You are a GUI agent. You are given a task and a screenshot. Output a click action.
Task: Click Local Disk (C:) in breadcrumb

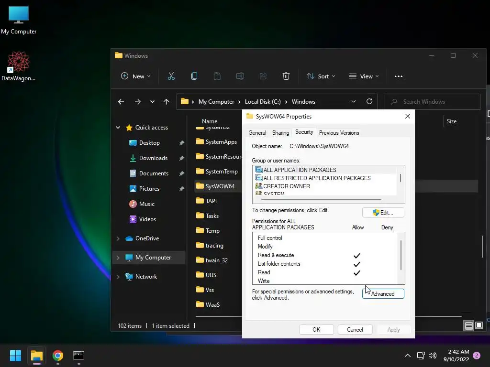tap(263, 102)
